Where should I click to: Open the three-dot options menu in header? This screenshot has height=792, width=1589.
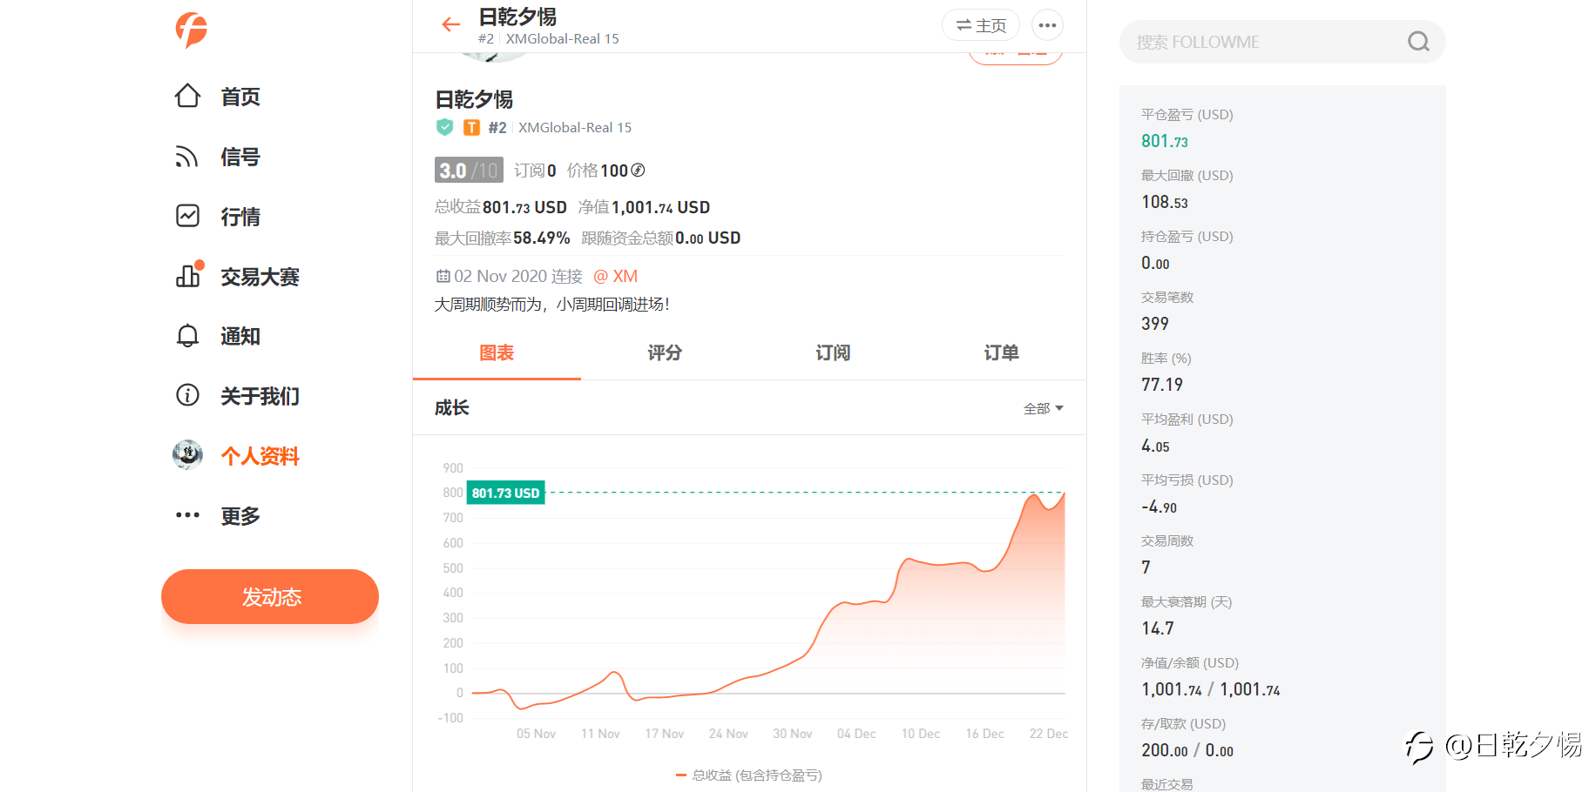point(1047,25)
